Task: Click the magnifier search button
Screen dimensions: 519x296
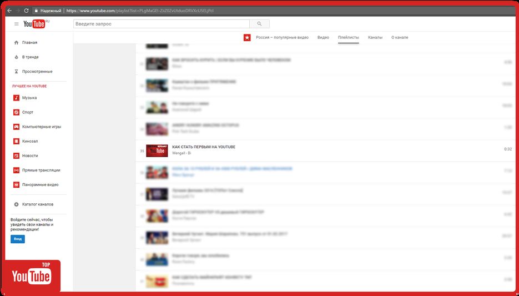Action: click(260, 24)
